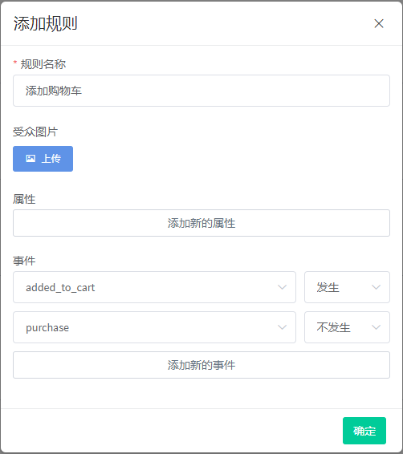403x454 pixels.
Task: Click the blue 上传 button
Action: (43, 159)
